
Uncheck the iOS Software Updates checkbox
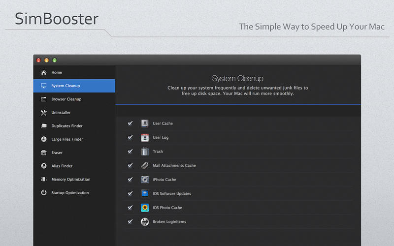point(130,193)
